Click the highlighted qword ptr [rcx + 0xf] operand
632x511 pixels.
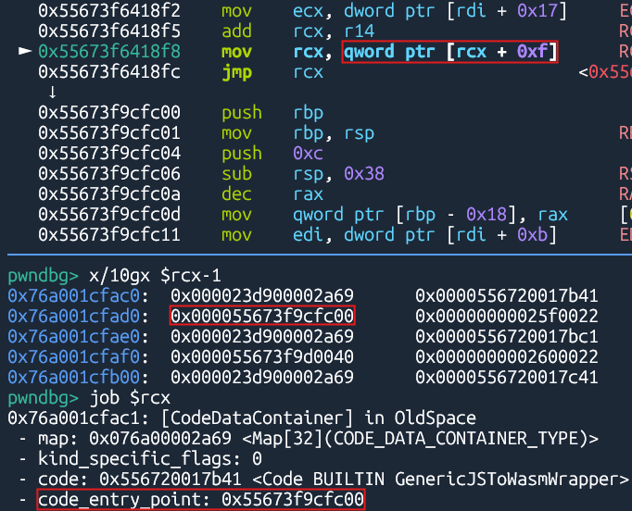(x=450, y=51)
